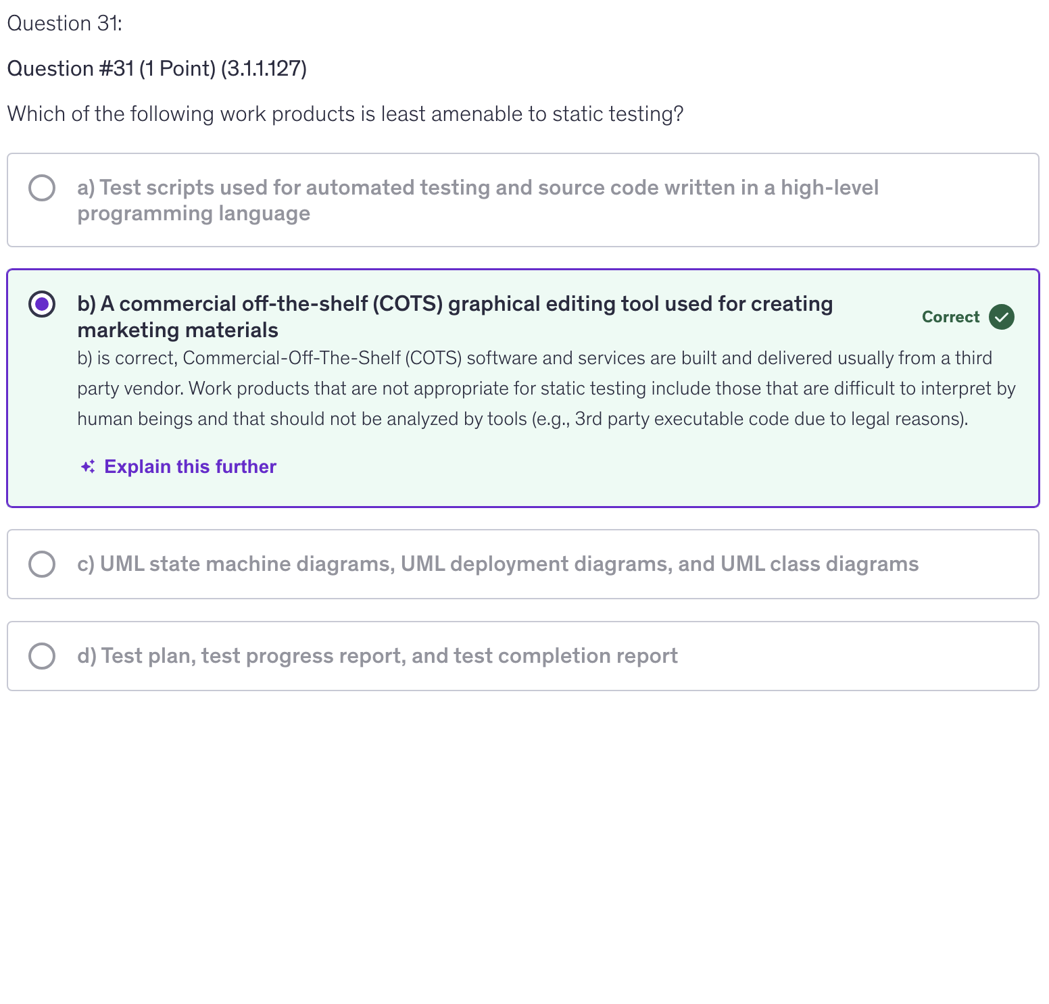This screenshot has width=1049, height=1004.
Task: Click the "(3.1.1.127)" reference code
Action: click(x=264, y=69)
